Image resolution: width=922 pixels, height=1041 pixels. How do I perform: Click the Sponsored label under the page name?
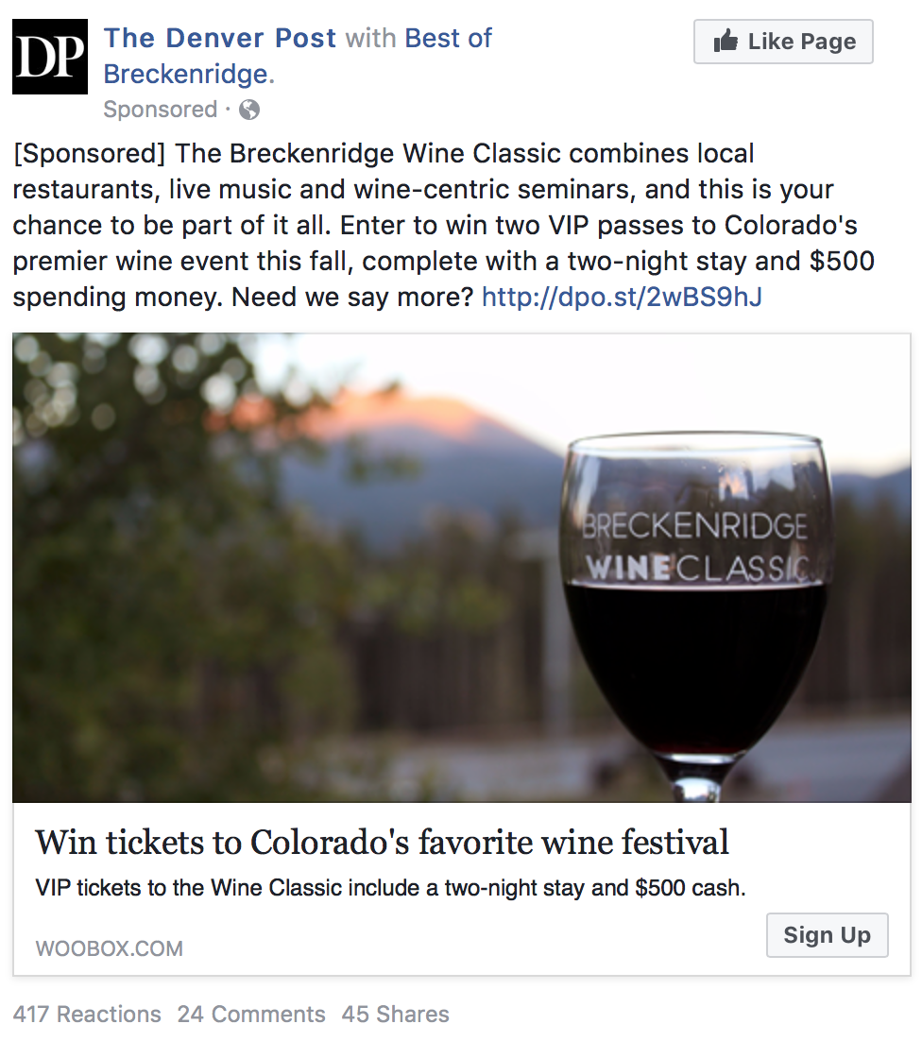(160, 110)
